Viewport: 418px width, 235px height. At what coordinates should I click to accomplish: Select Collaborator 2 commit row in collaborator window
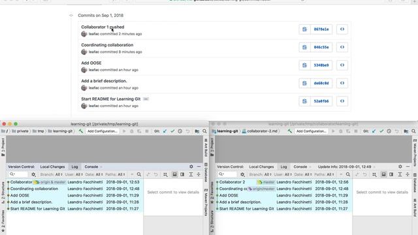(283, 182)
